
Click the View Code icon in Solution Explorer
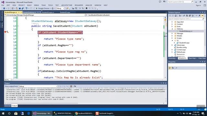pos(196,16)
